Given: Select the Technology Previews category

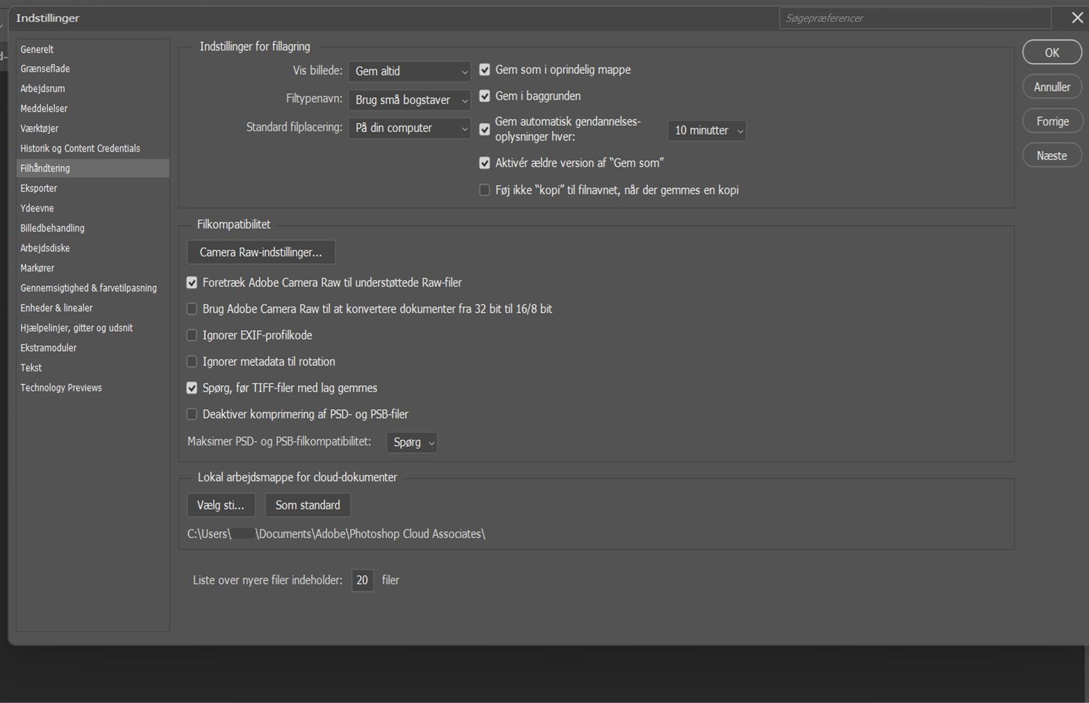Looking at the screenshot, I should [93, 387].
